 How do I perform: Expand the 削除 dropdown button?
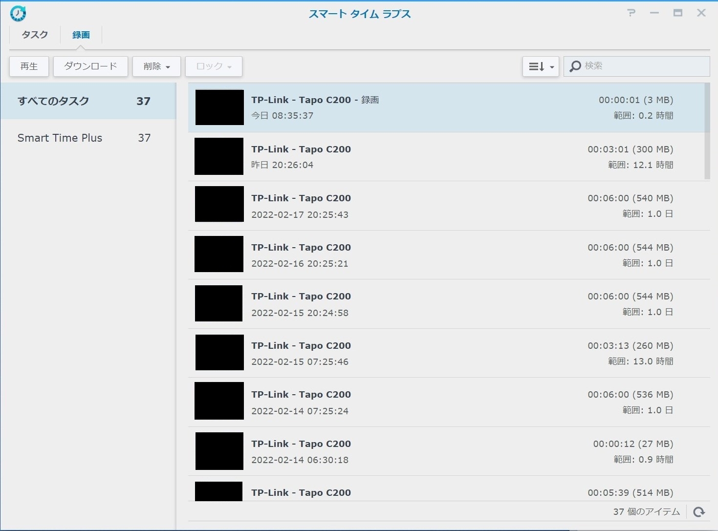coord(156,66)
